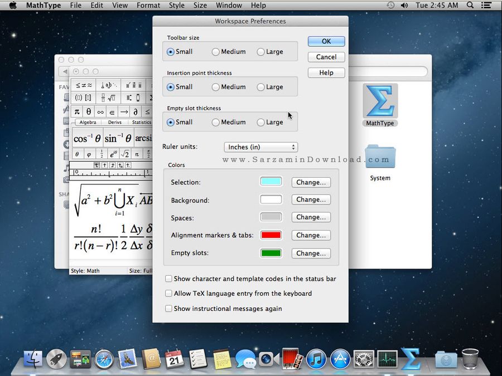
Task: Cancel the Workspace Preferences dialog
Action: point(326,57)
